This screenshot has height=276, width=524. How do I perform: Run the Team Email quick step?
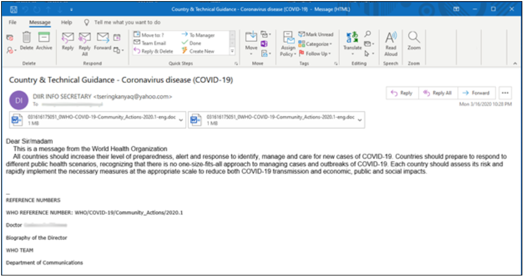[150, 43]
